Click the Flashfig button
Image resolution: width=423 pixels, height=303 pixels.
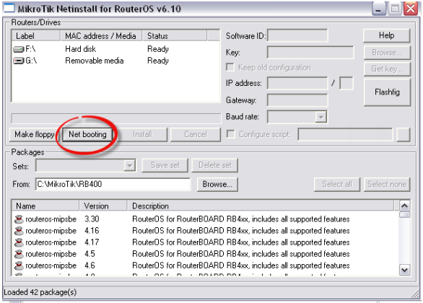[387, 92]
